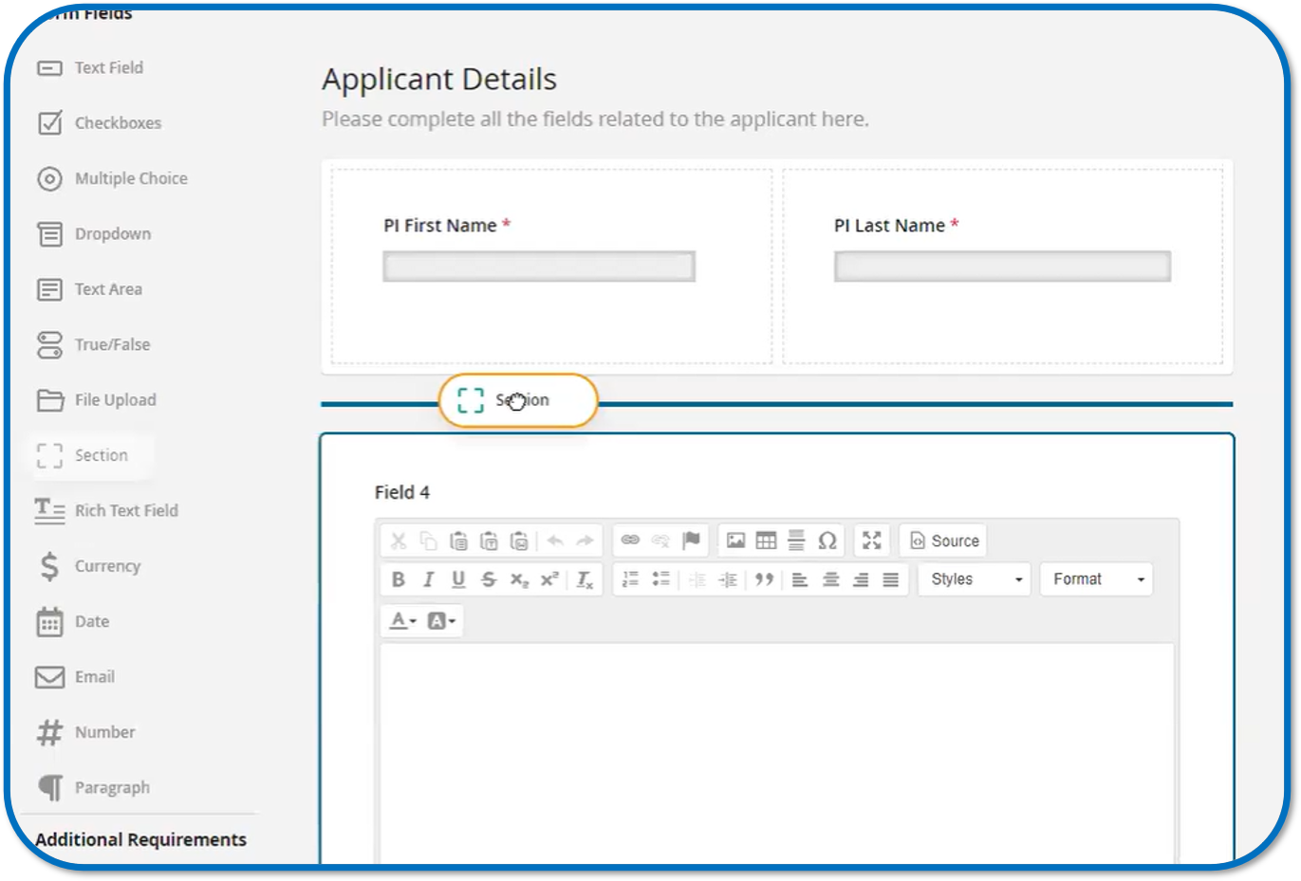Insert a link in the editor toolbar
The image size is (1301, 881).
coord(631,541)
